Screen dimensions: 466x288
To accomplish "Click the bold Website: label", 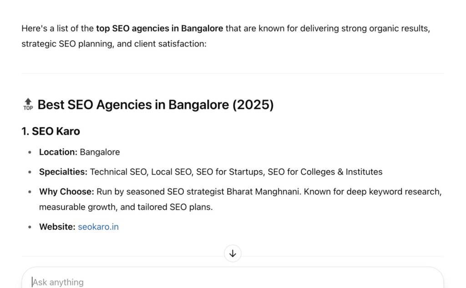I will (57, 227).
